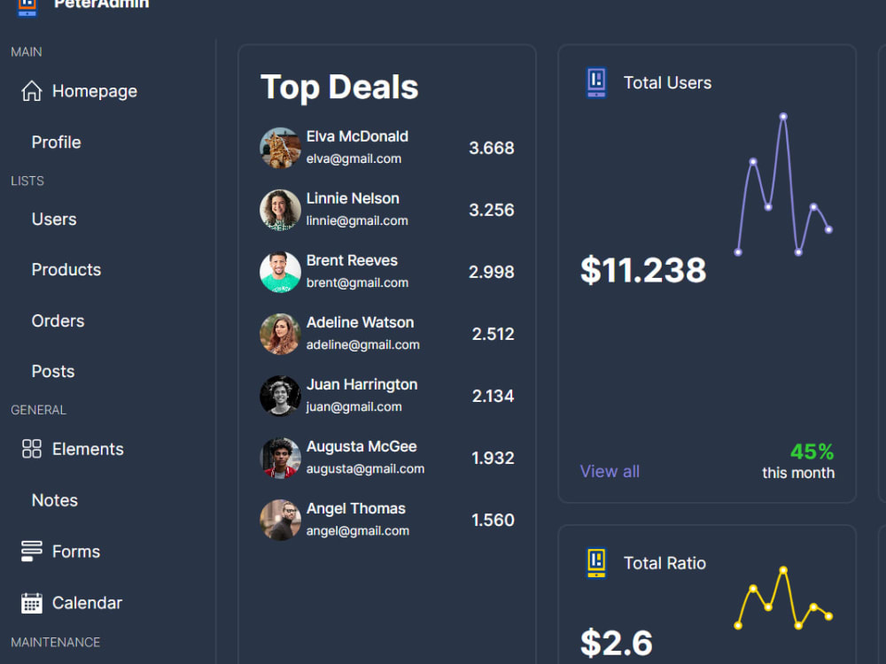Open Adeline Watson's avatar
Viewport: 886px width, 664px height.
click(280, 335)
